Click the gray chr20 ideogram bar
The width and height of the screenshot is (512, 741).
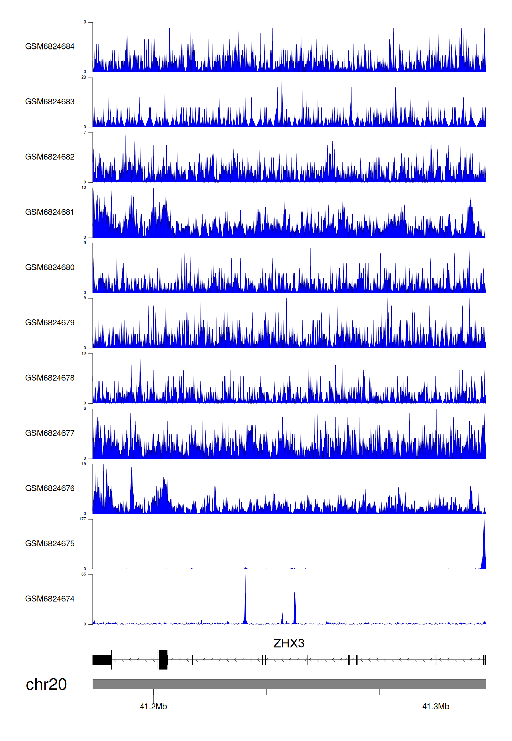(x=289, y=684)
